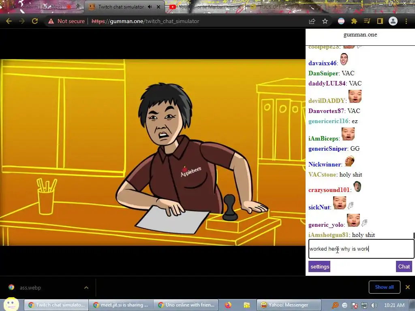415x311 pixels.
Task: Go back using the browser back arrow
Action: 9,21
